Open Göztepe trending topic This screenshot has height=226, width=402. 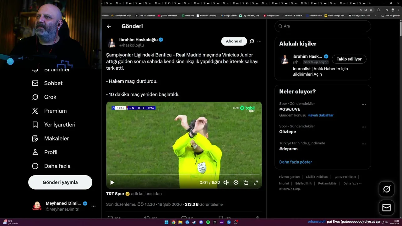(x=287, y=132)
